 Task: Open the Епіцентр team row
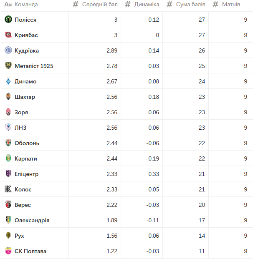(x=26, y=174)
